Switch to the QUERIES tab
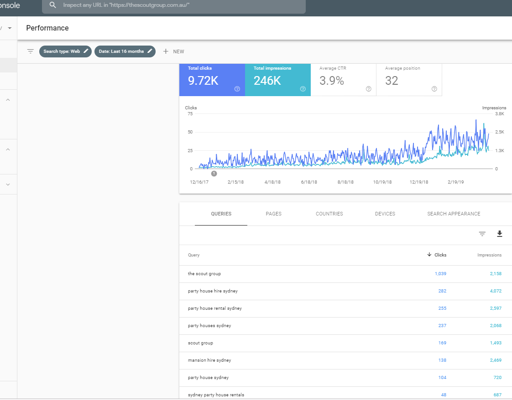The height and width of the screenshot is (400, 512). [x=221, y=214]
